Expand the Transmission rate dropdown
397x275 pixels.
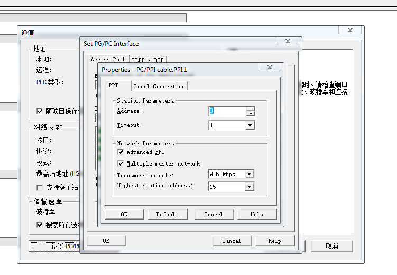[x=250, y=175]
